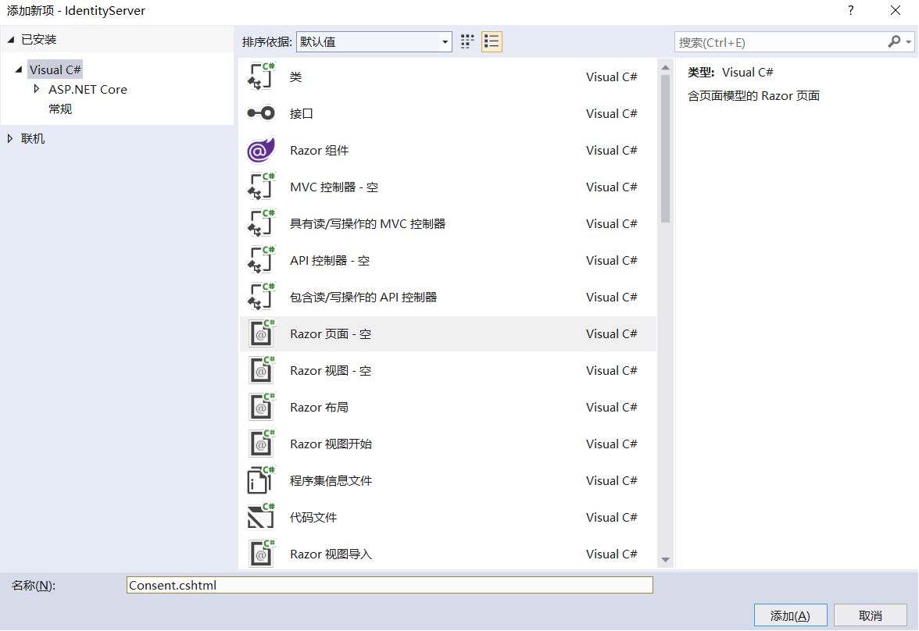
Task: Click the scrollbar down arrow
Action: point(665,560)
